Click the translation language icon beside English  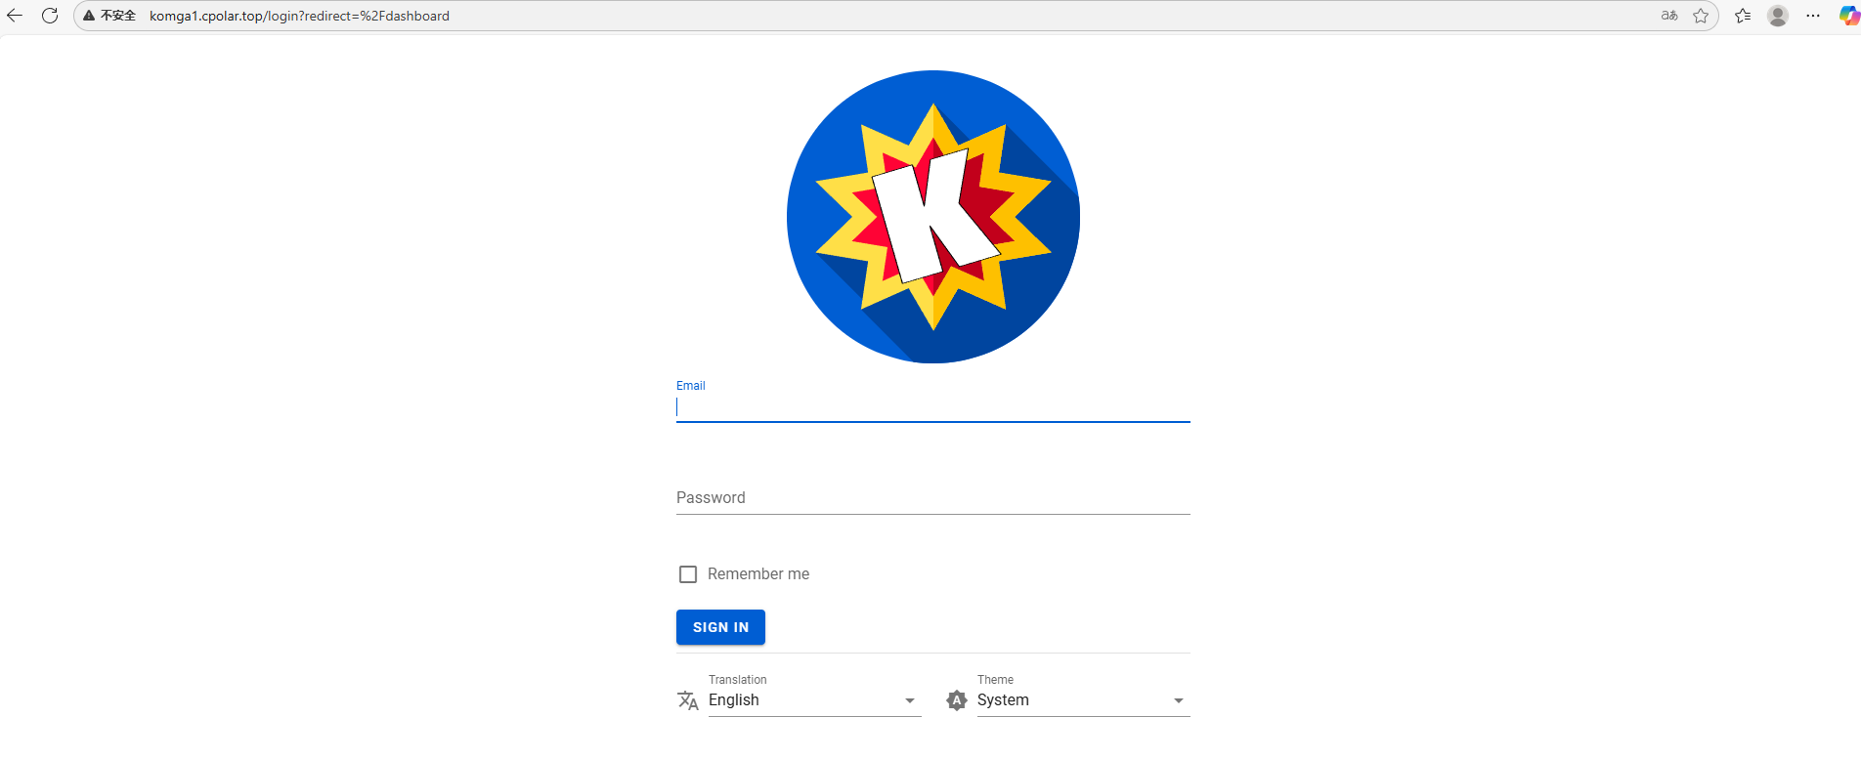(x=688, y=700)
